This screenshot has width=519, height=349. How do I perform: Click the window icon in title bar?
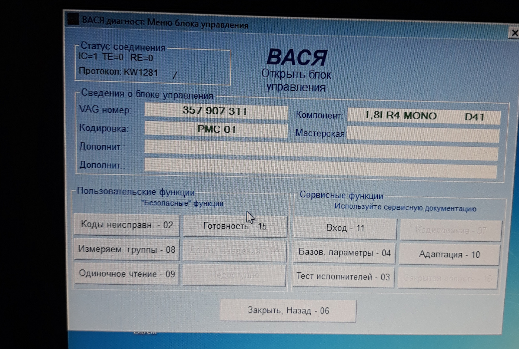click(x=73, y=19)
